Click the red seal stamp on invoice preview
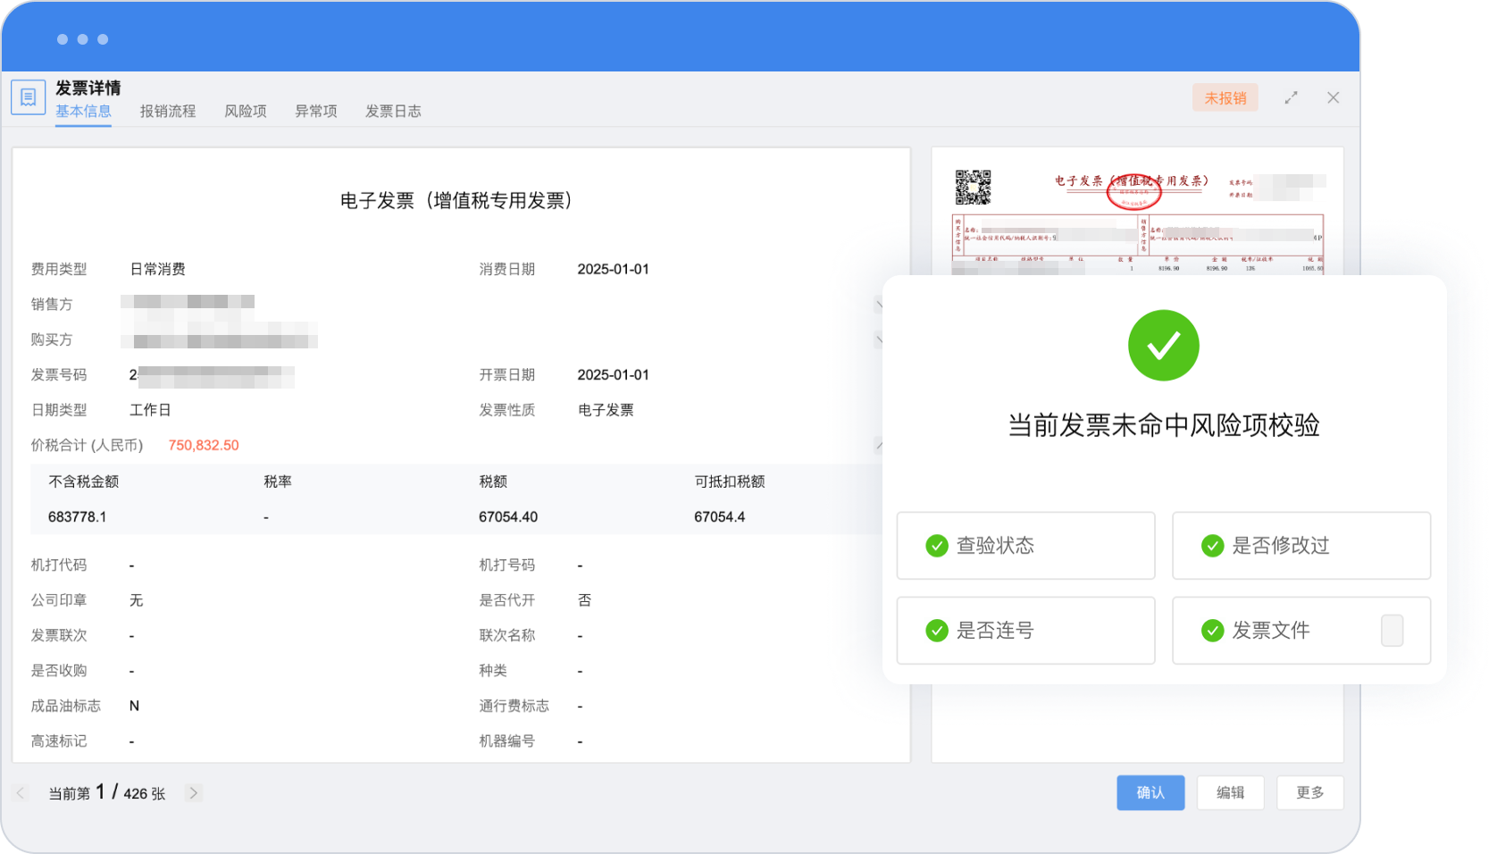 coord(1133,191)
